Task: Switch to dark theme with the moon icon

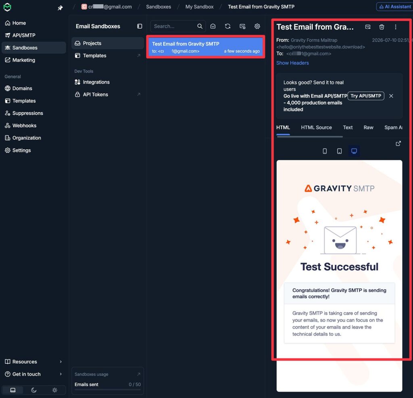Action: pos(34,390)
